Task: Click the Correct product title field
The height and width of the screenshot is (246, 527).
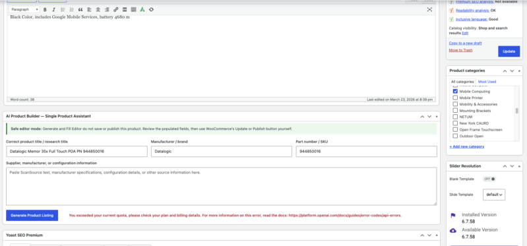Action: click(x=77, y=152)
